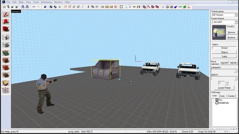Open the View menu
239x134 pixels.
28,2
